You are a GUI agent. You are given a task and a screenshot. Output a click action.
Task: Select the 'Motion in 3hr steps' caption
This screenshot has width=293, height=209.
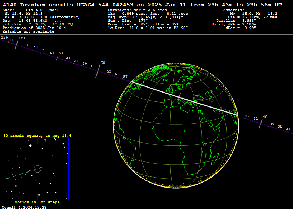[37, 202]
